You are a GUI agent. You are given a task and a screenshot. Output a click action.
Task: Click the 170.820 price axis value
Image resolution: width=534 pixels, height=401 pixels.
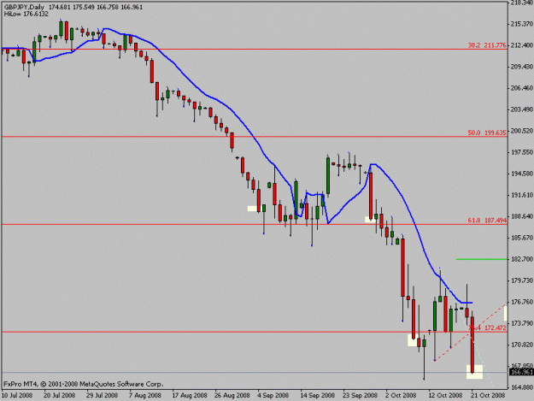522,345
